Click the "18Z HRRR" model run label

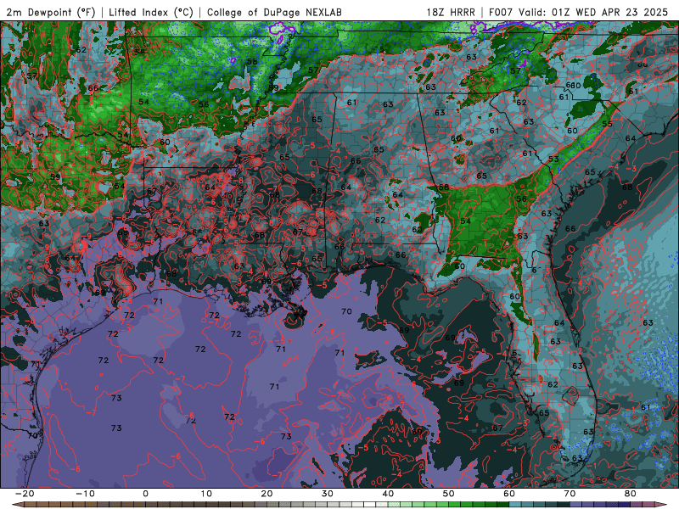(451, 12)
